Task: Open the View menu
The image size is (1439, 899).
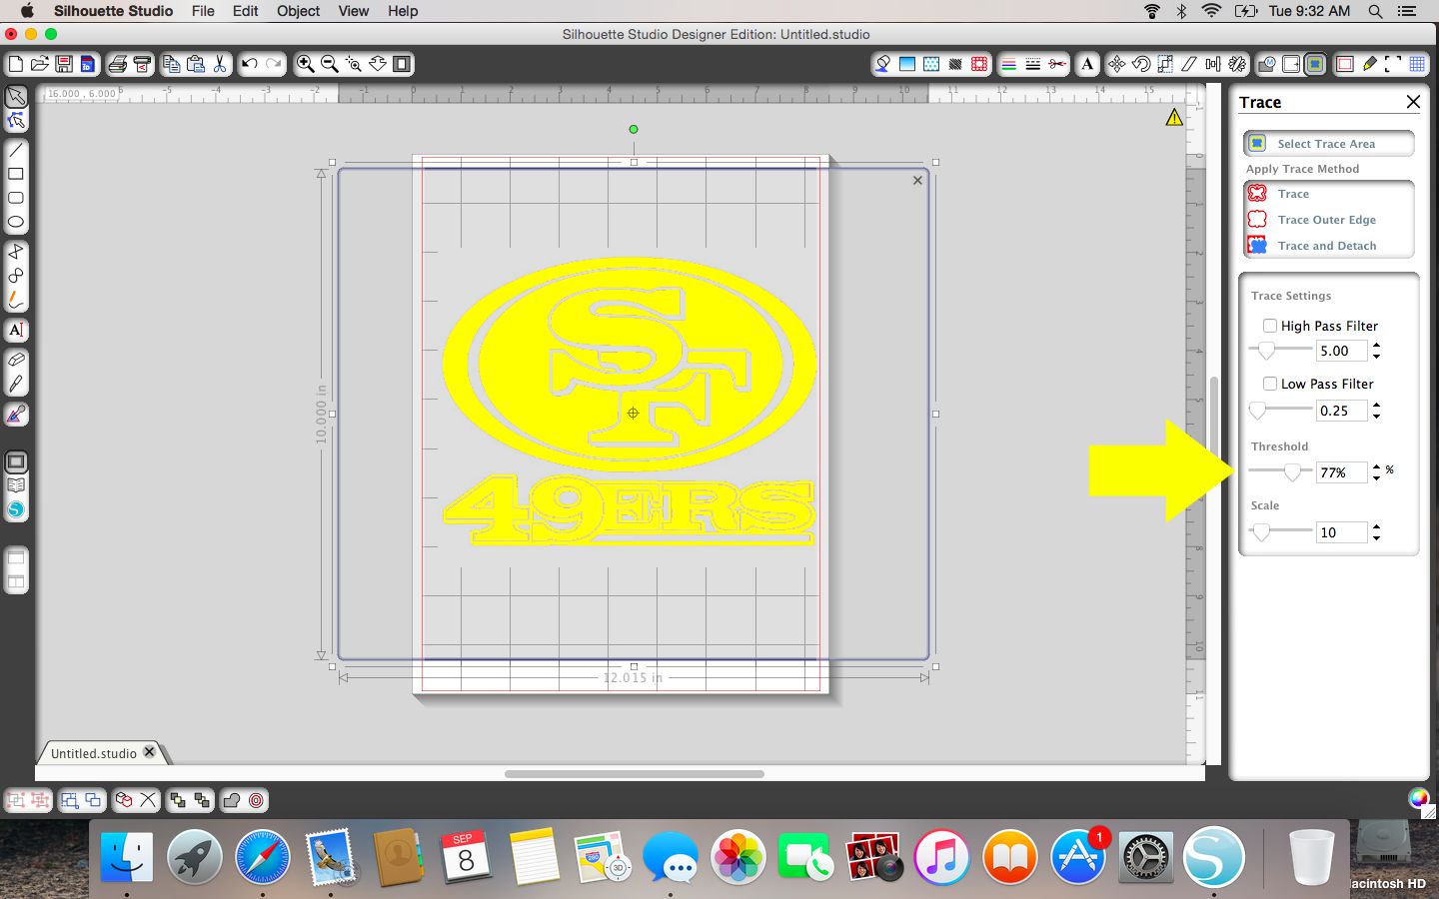Action: pos(354,11)
